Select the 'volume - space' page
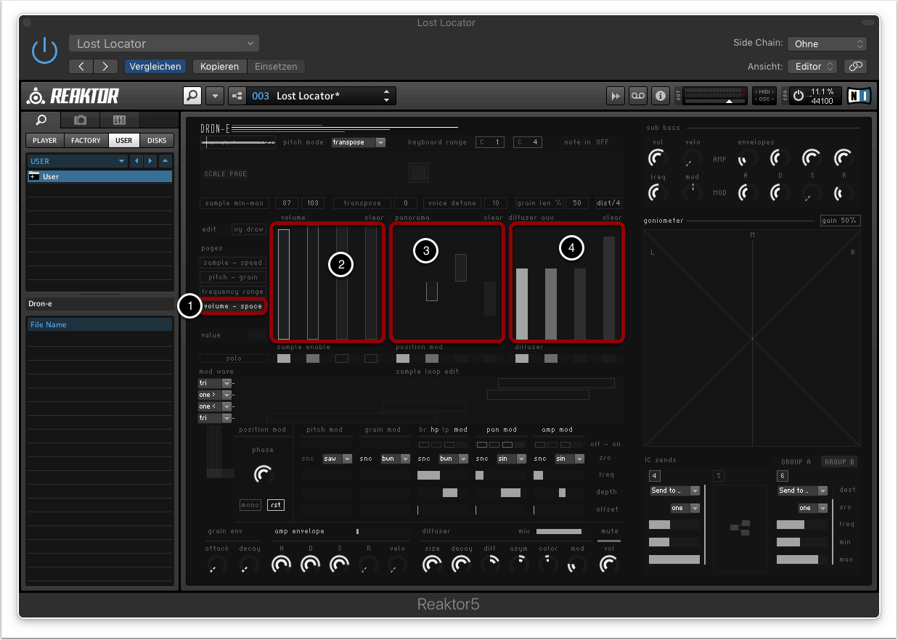 pos(233,306)
